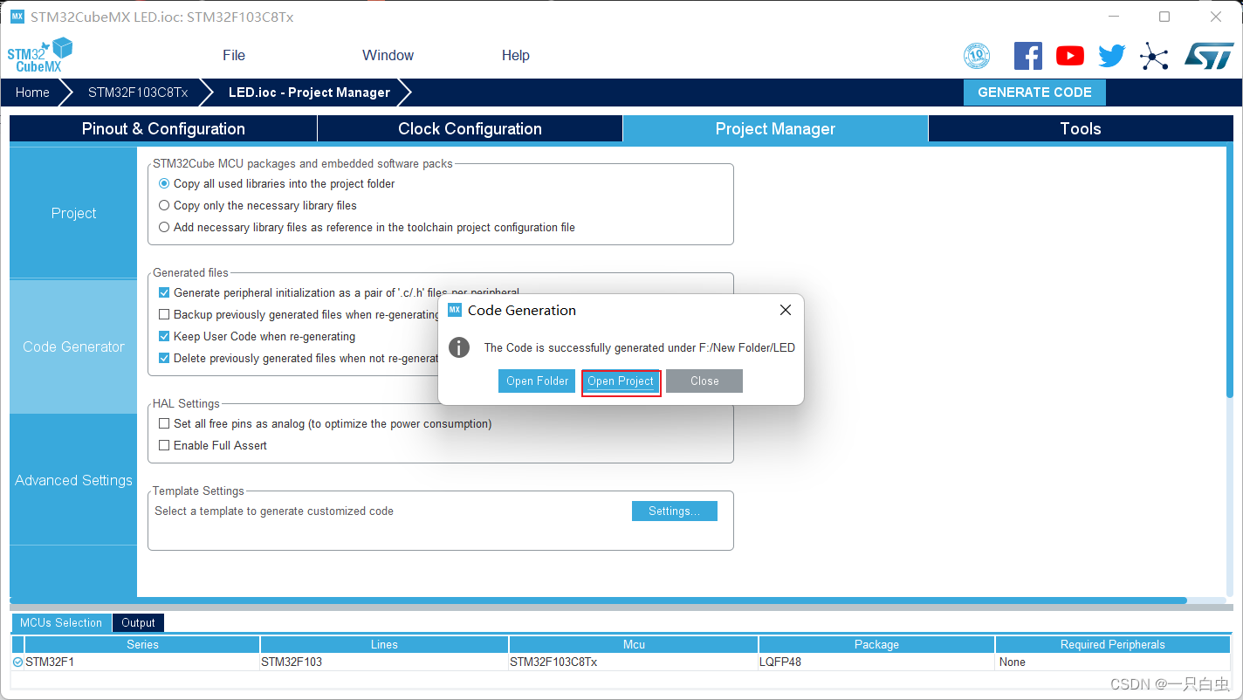The width and height of the screenshot is (1243, 700).
Task: Switch to the Tools tab
Action: [x=1081, y=129]
